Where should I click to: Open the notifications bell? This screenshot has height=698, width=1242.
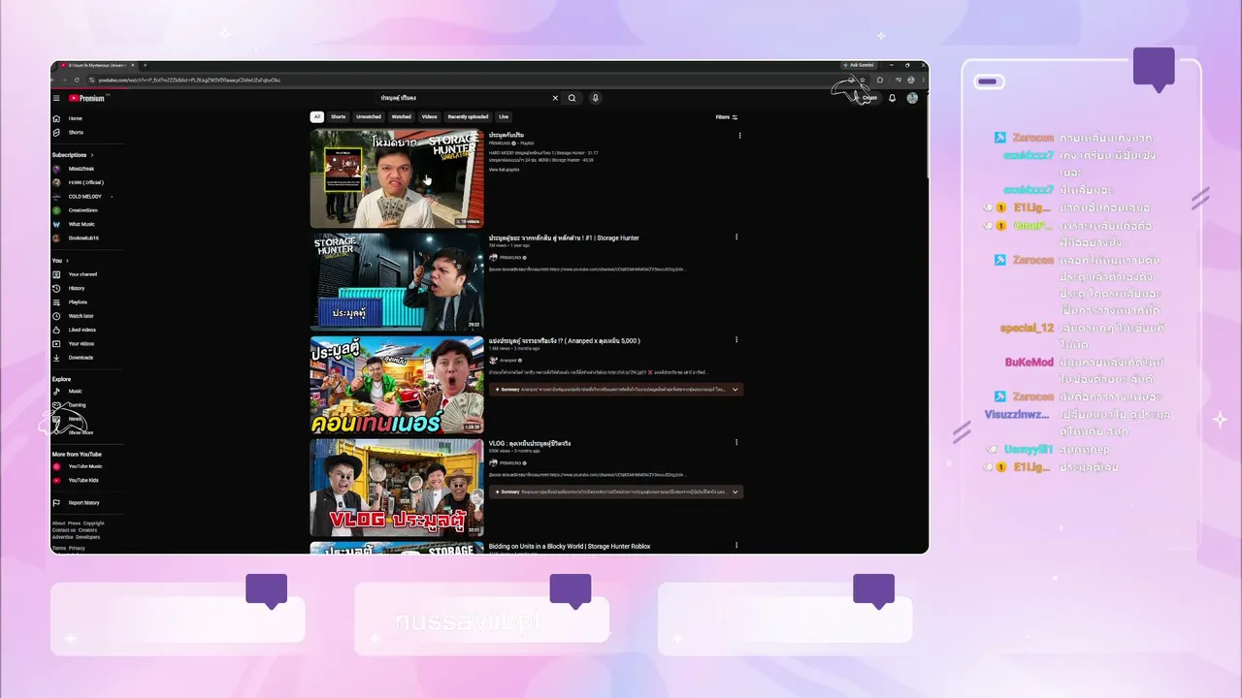892,98
